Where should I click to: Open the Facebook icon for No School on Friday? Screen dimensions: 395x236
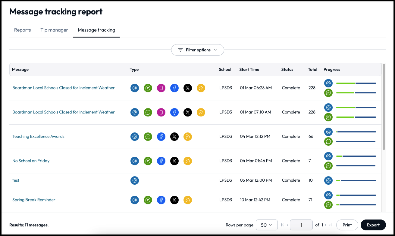tap(161, 161)
